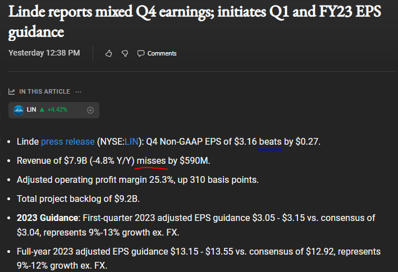Click the In This Article label
Viewport: 398px width, 272px height.
coord(45,91)
